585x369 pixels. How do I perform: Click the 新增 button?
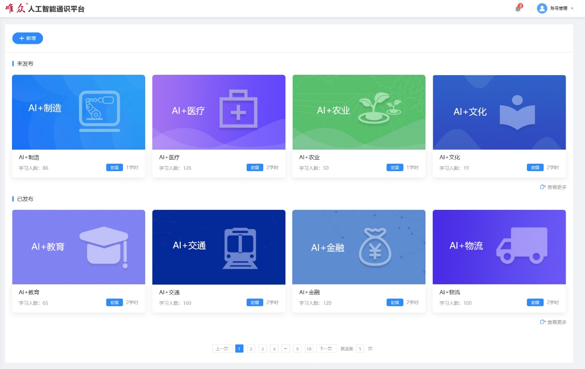[28, 38]
